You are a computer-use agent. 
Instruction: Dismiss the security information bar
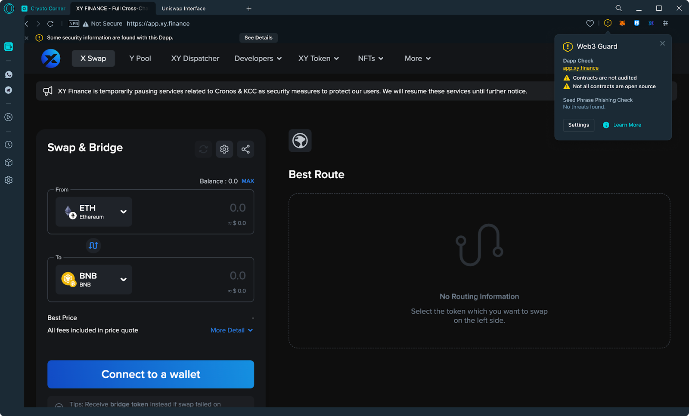pyautogui.click(x=27, y=38)
